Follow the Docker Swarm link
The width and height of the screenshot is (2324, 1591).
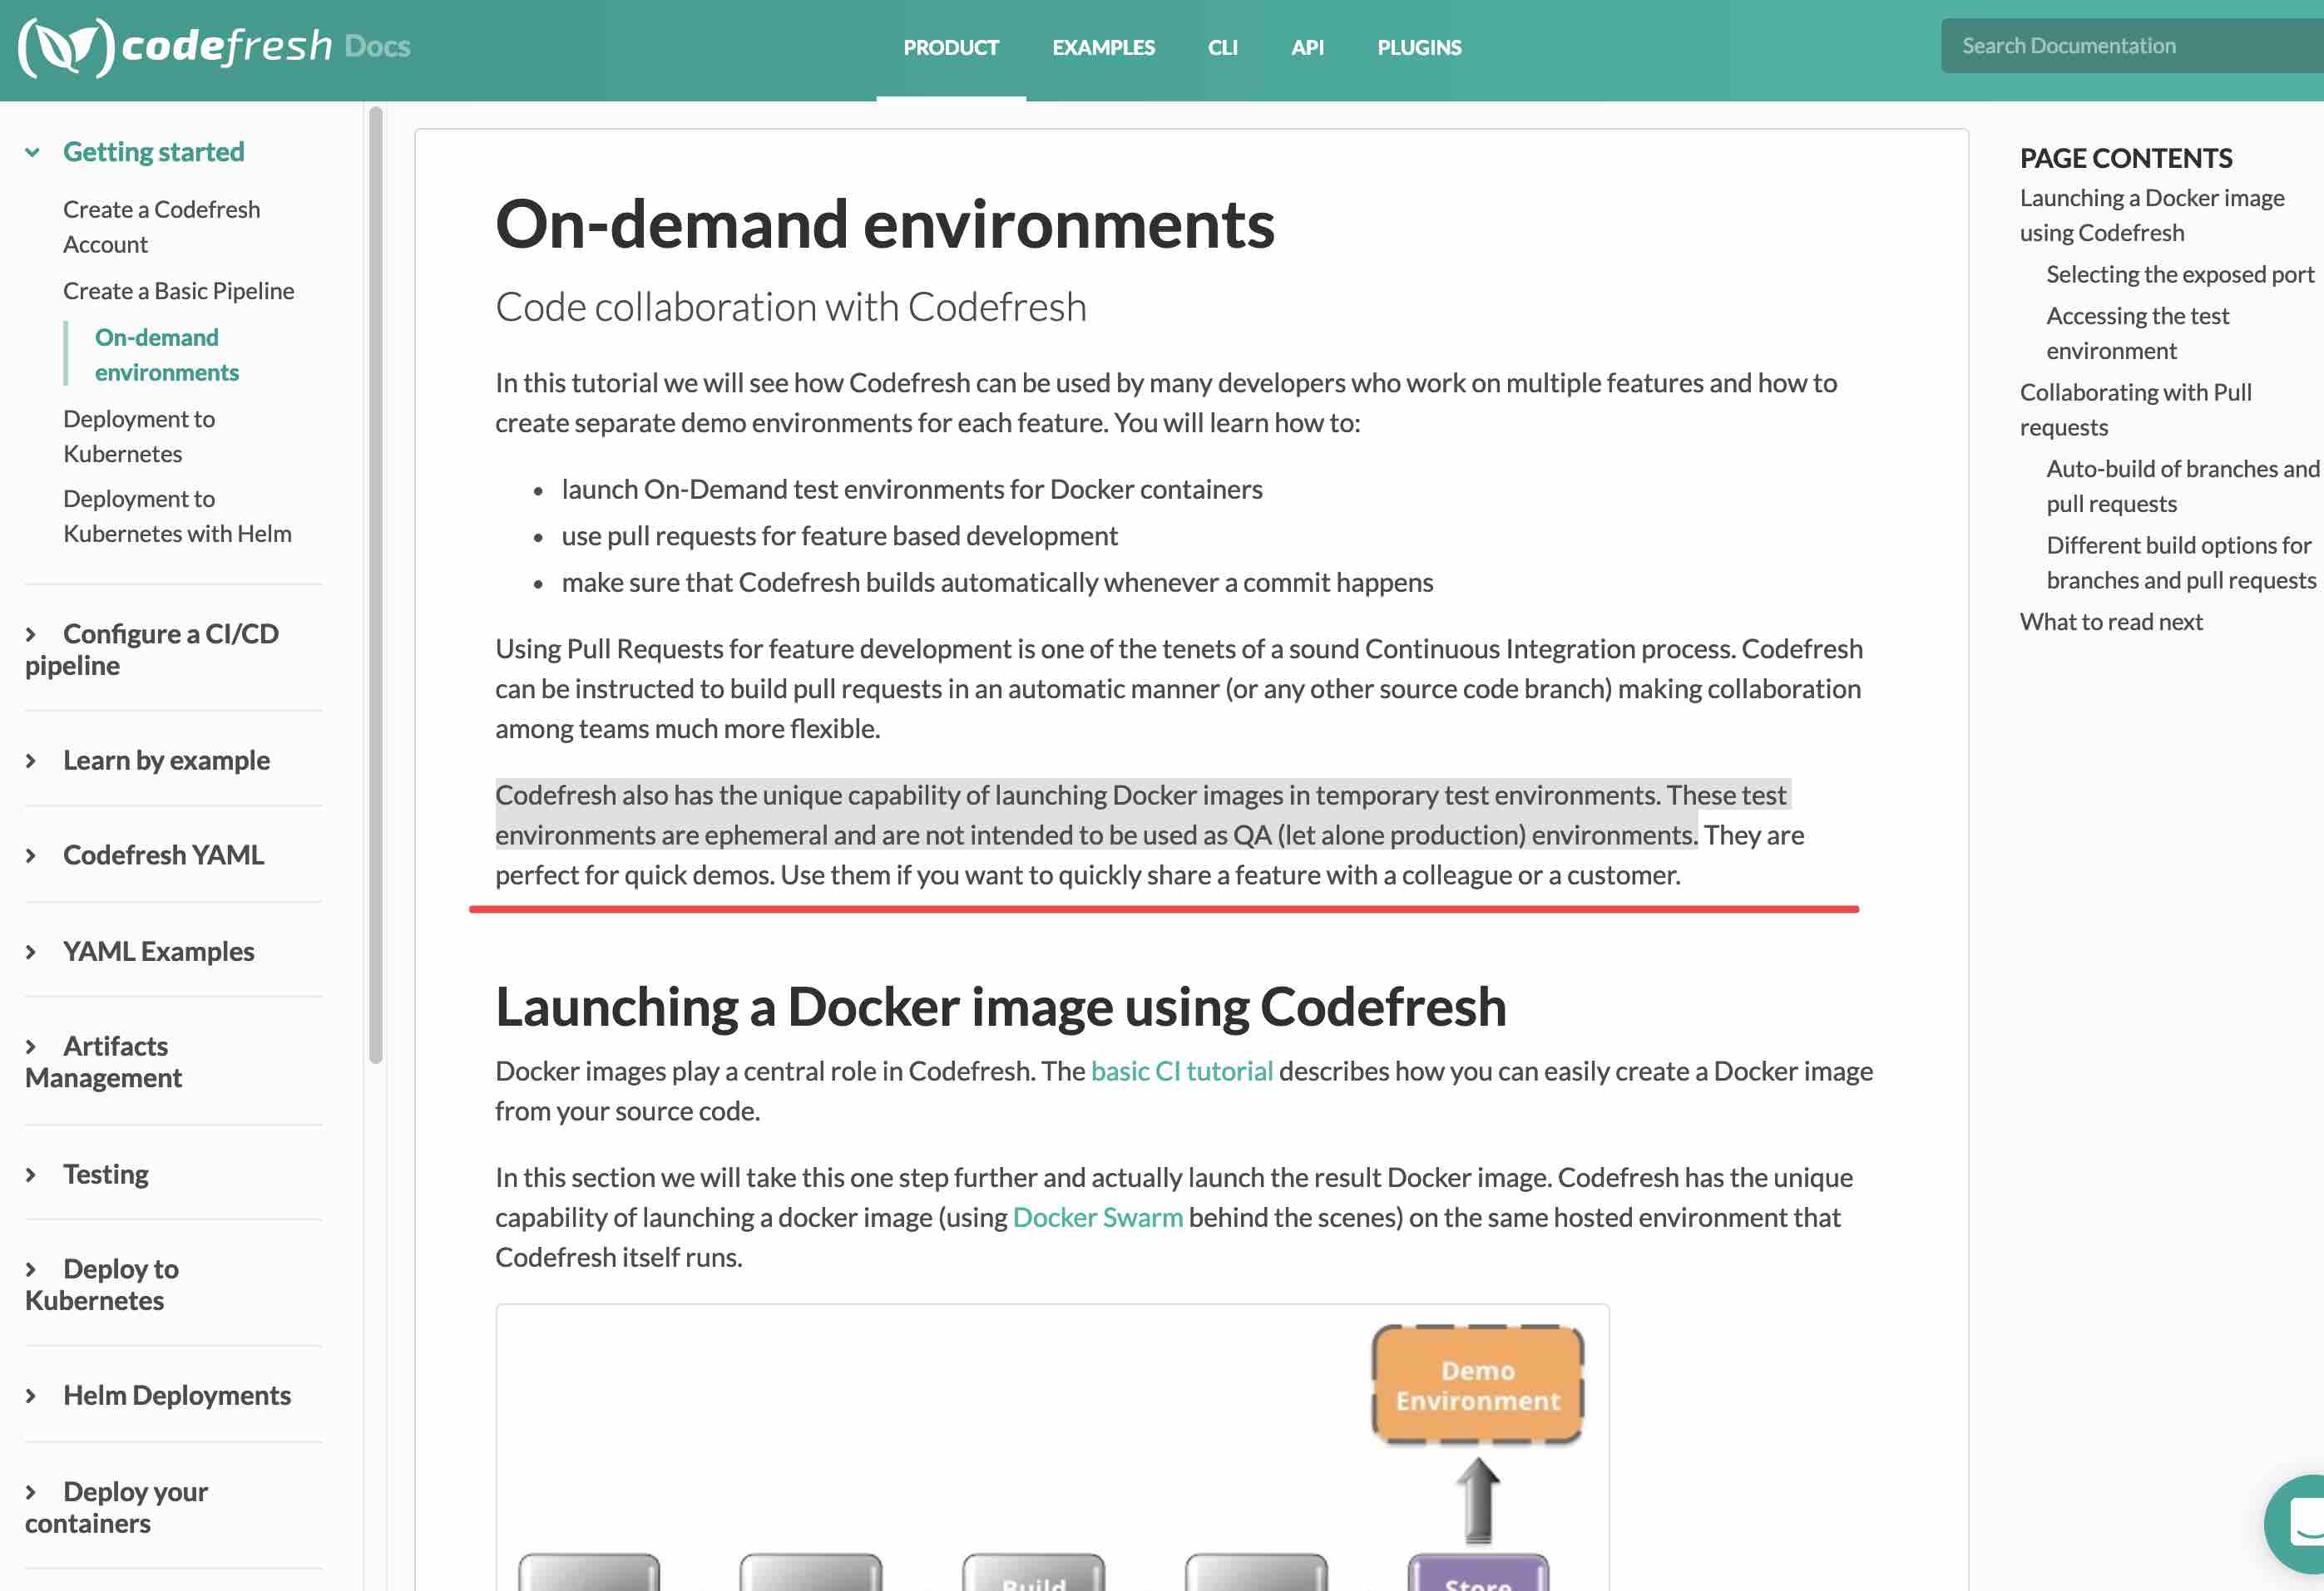pyautogui.click(x=1097, y=1217)
